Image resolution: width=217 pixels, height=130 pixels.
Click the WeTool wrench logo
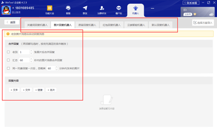point(3,2)
